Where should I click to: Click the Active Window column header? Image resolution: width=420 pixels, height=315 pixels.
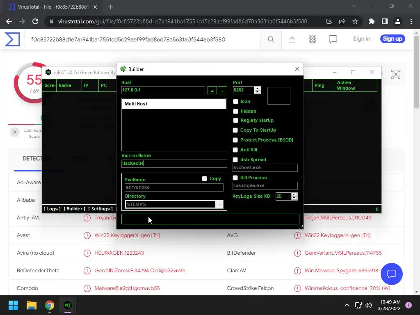click(356, 85)
